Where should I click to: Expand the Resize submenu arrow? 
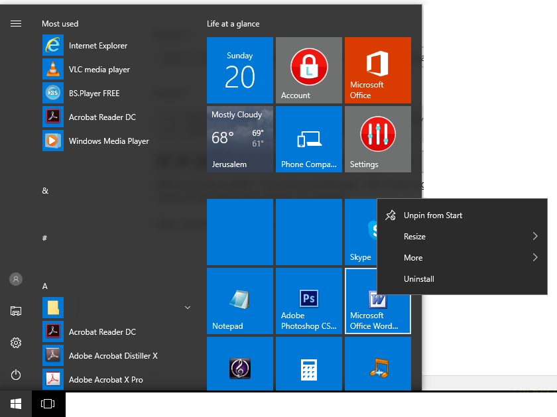click(x=535, y=236)
